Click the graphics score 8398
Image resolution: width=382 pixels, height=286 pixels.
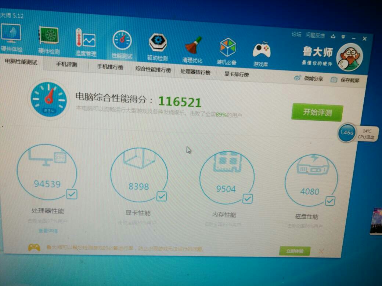138,187
